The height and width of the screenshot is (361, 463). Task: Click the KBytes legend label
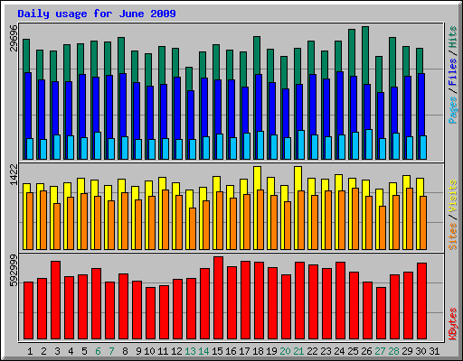(452, 324)
